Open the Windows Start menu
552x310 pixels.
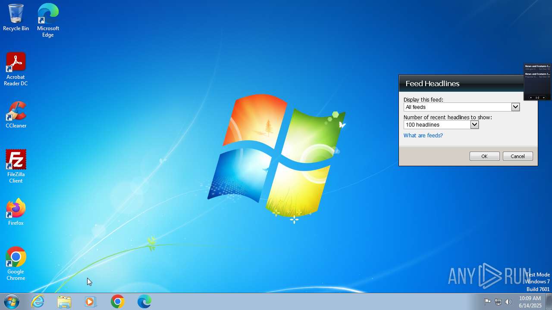[12, 302]
